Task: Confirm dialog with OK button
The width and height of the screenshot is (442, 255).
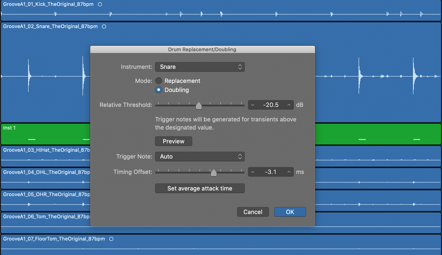Action: coord(290,212)
